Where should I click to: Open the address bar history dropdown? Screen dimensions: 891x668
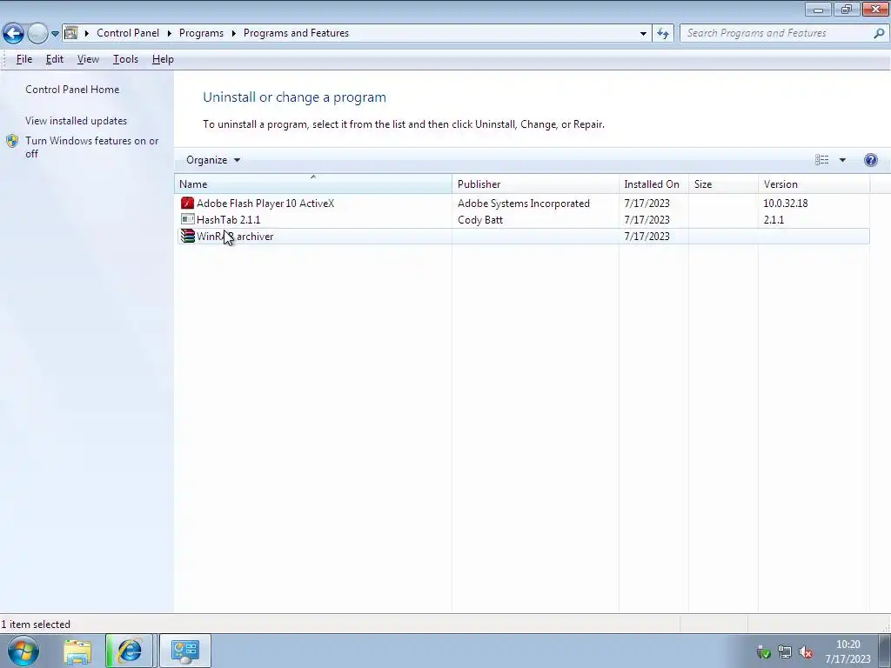click(x=643, y=34)
